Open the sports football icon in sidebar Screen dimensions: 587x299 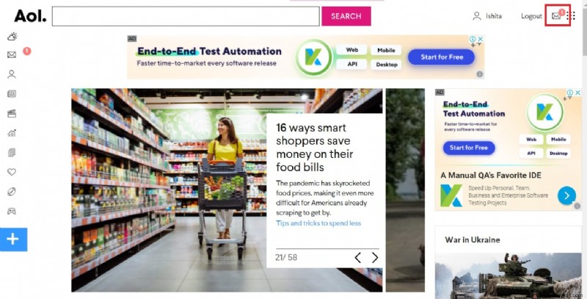[x=12, y=192]
